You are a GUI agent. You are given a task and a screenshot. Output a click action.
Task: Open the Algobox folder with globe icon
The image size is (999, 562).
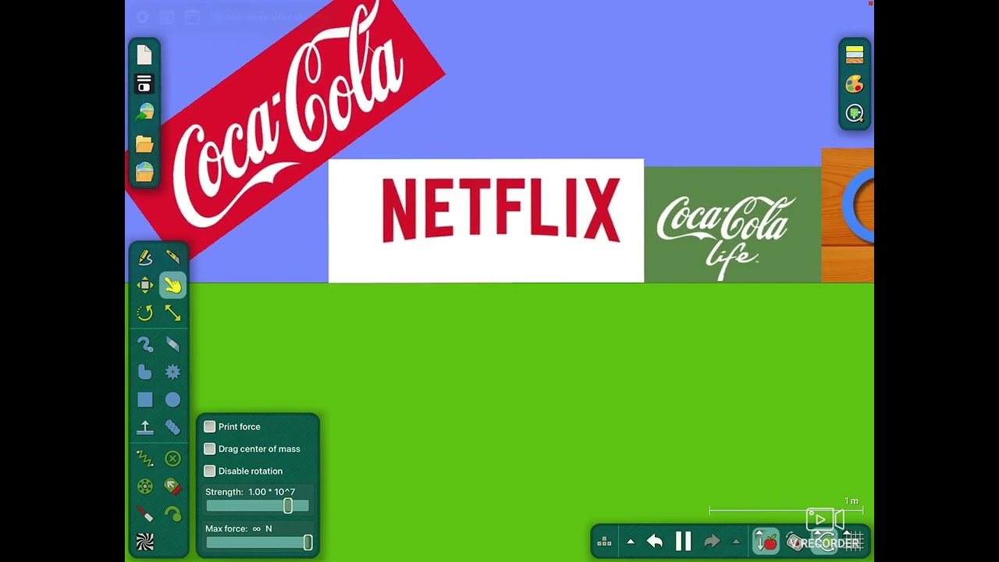(144, 172)
